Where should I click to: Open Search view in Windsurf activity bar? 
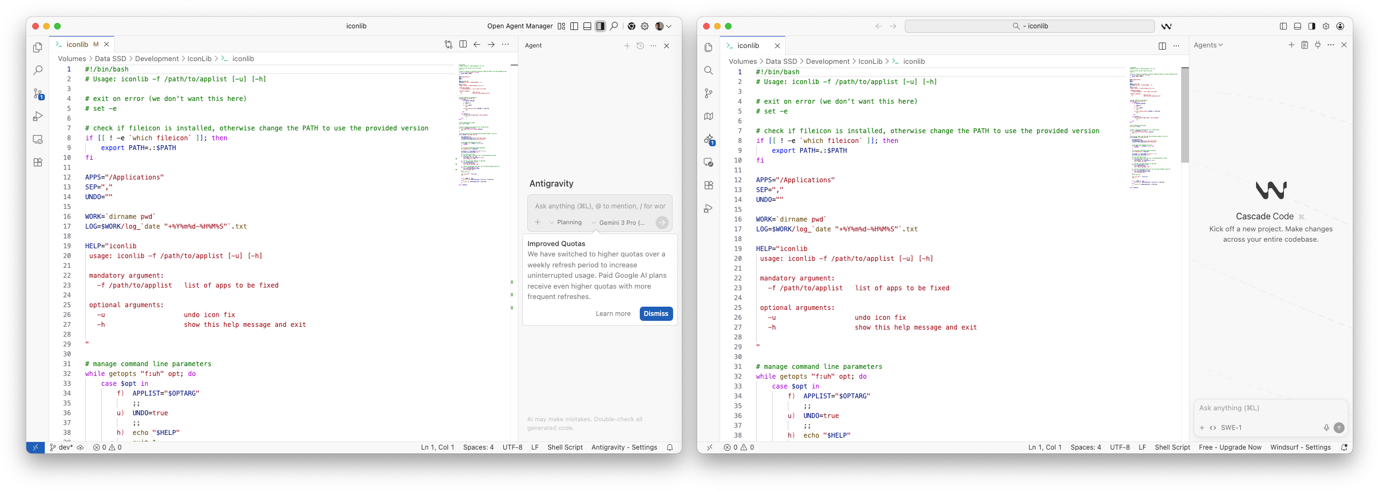coord(709,70)
